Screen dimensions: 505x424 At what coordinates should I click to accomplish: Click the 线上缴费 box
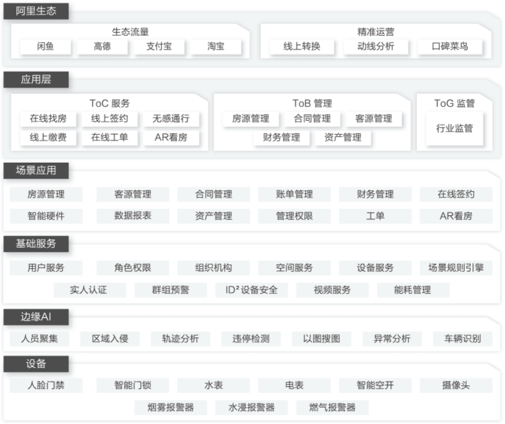[48, 138]
